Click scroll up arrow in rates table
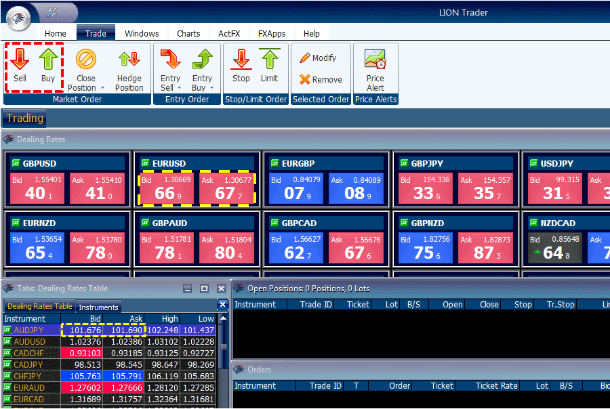This screenshot has height=409, width=610. coord(223,318)
